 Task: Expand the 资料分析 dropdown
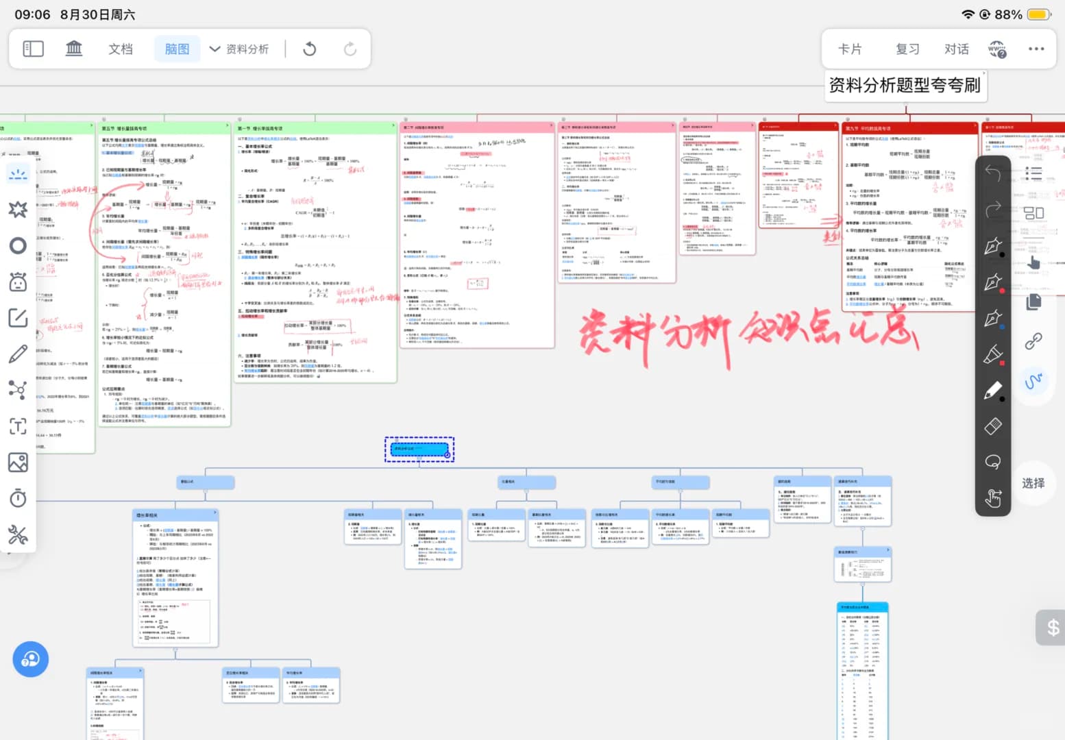(239, 49)
